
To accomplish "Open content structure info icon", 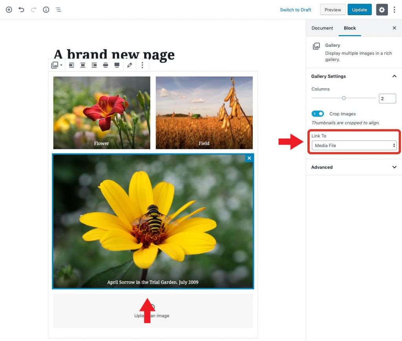I will [x=46, y=10].
